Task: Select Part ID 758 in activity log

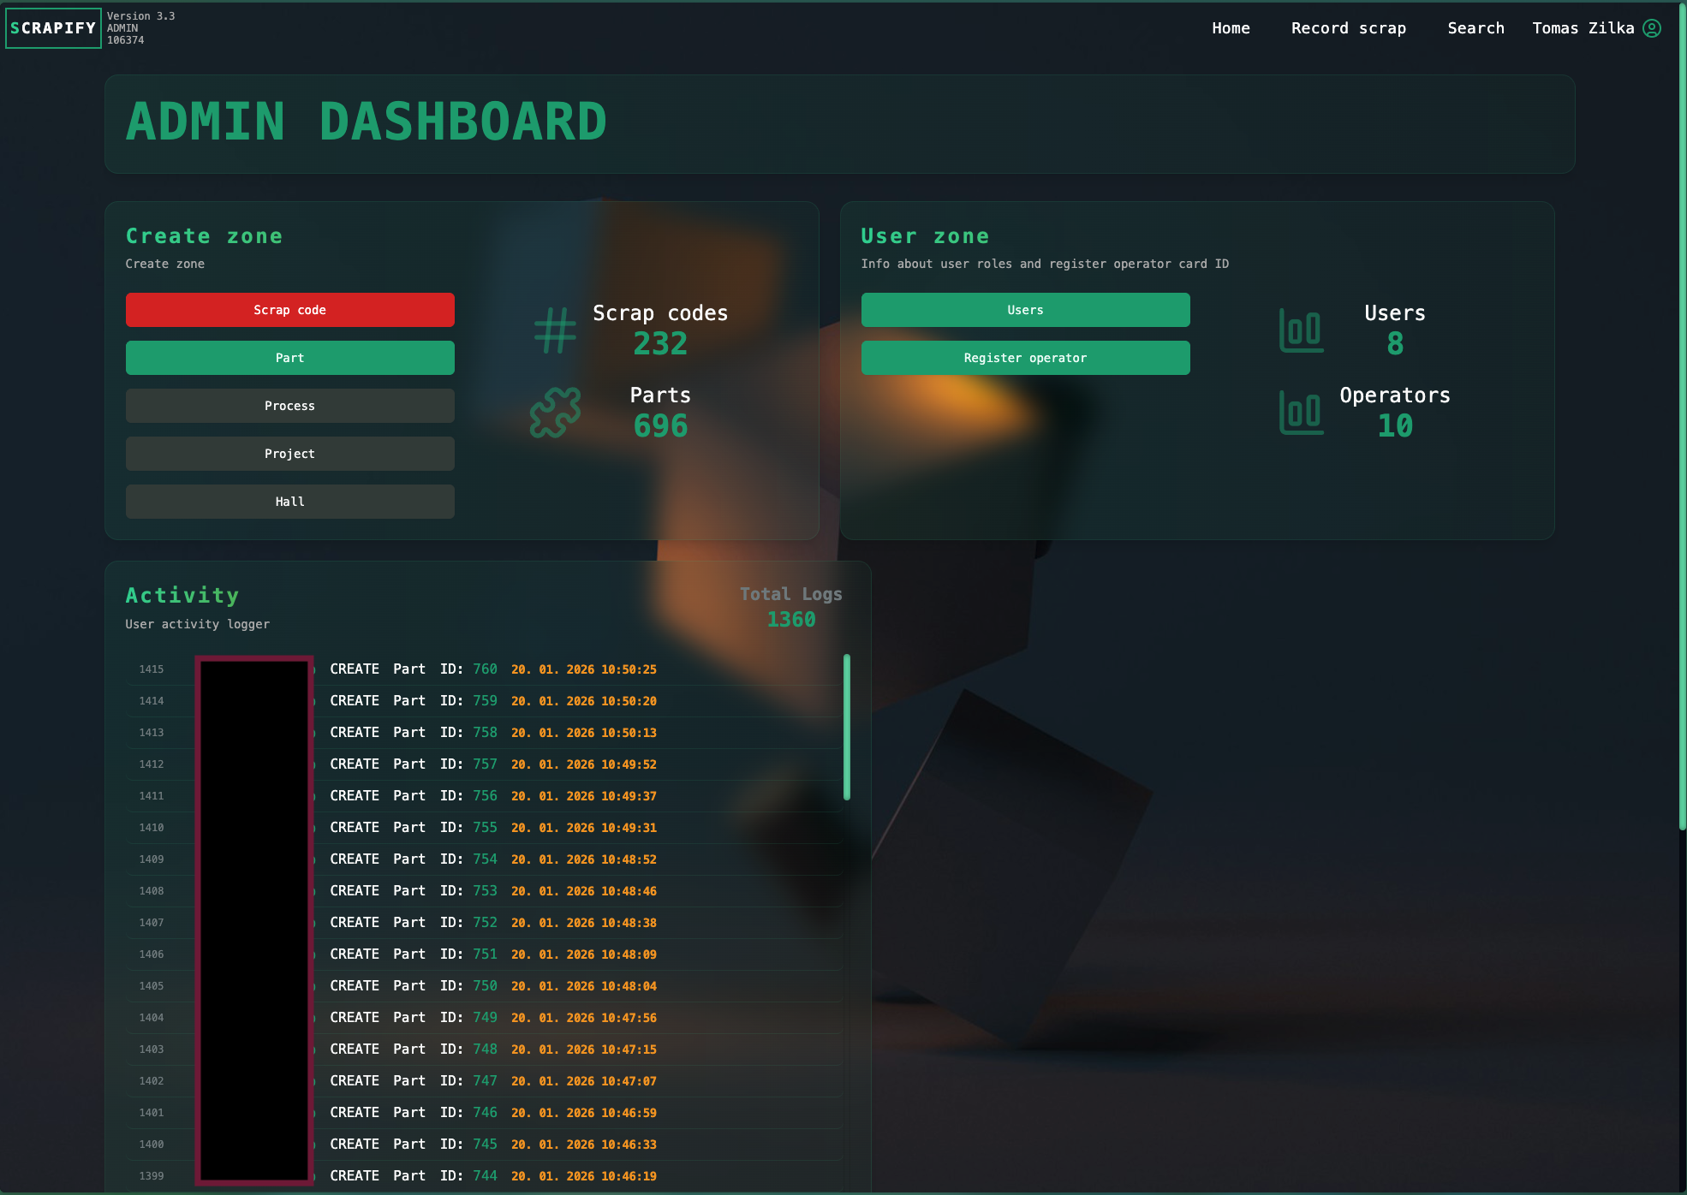Action: [x=485, y=733]
